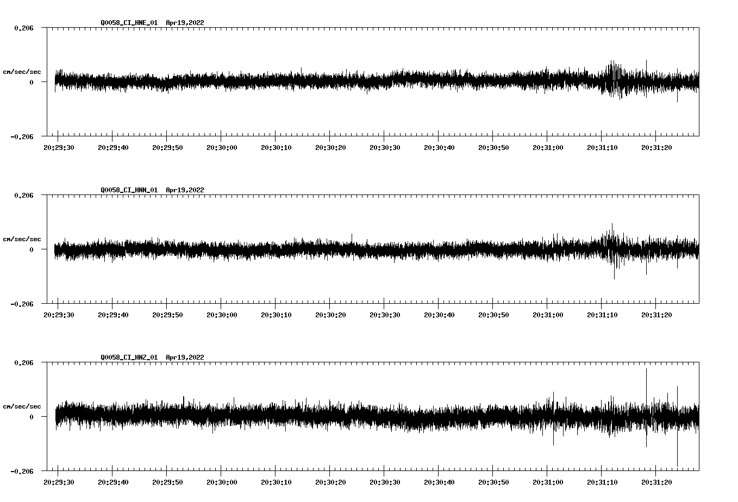The width and height of the screenshot is (738, 502).
Task: Click the 20:30:40 time label on HNE axis
Action: click(439, 148)
